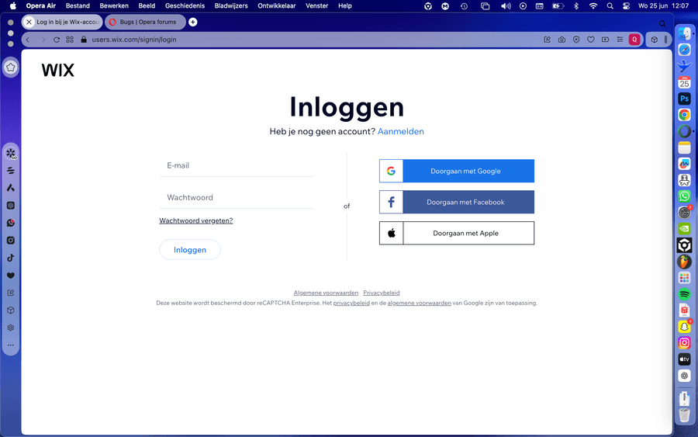Open Google Chrome from the Dock
This screenshot has width=698, height=437.
[x=684, y=115]
